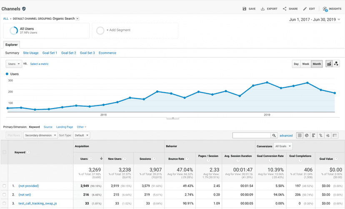The width and height of the screenshot is (345, 209).
Task: Open the Secondary dimension dropdown
Action: 40,135
